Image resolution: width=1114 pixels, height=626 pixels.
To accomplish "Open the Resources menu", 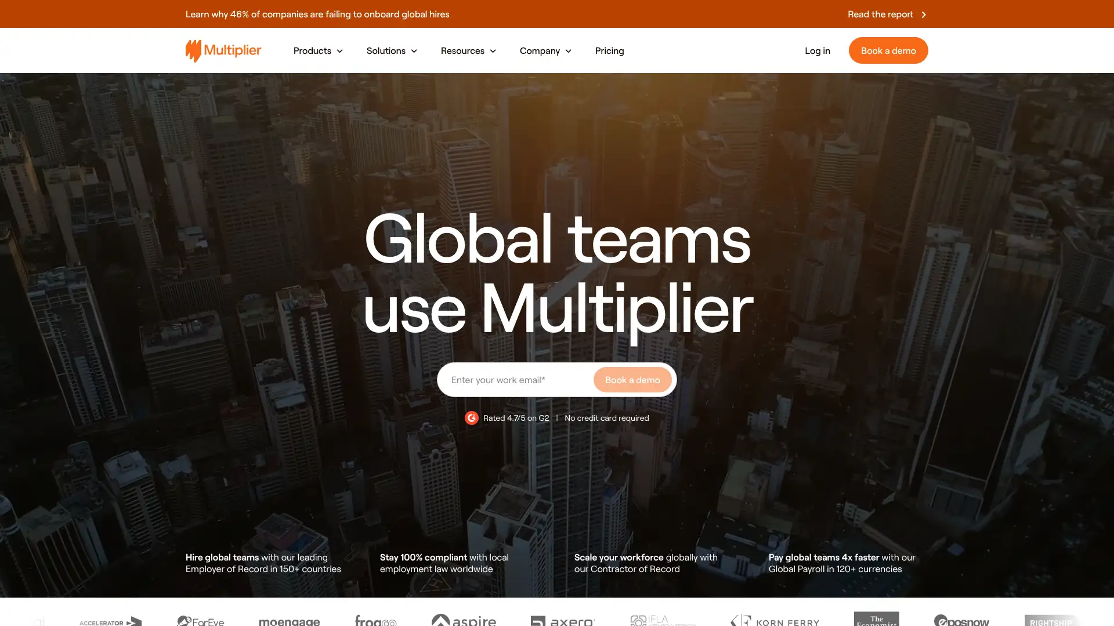I will (468, 51).
